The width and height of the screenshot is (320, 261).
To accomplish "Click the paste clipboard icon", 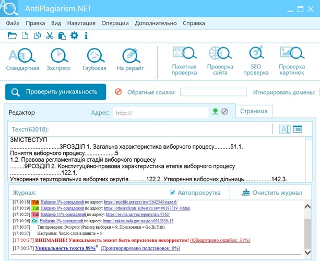I will click(x=62, y=35).
